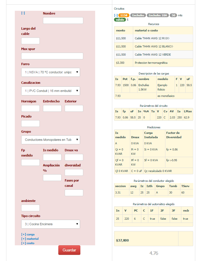Expand the [+] costo section
The width and height of the screenshot is (206, 261).
point(28,243)
